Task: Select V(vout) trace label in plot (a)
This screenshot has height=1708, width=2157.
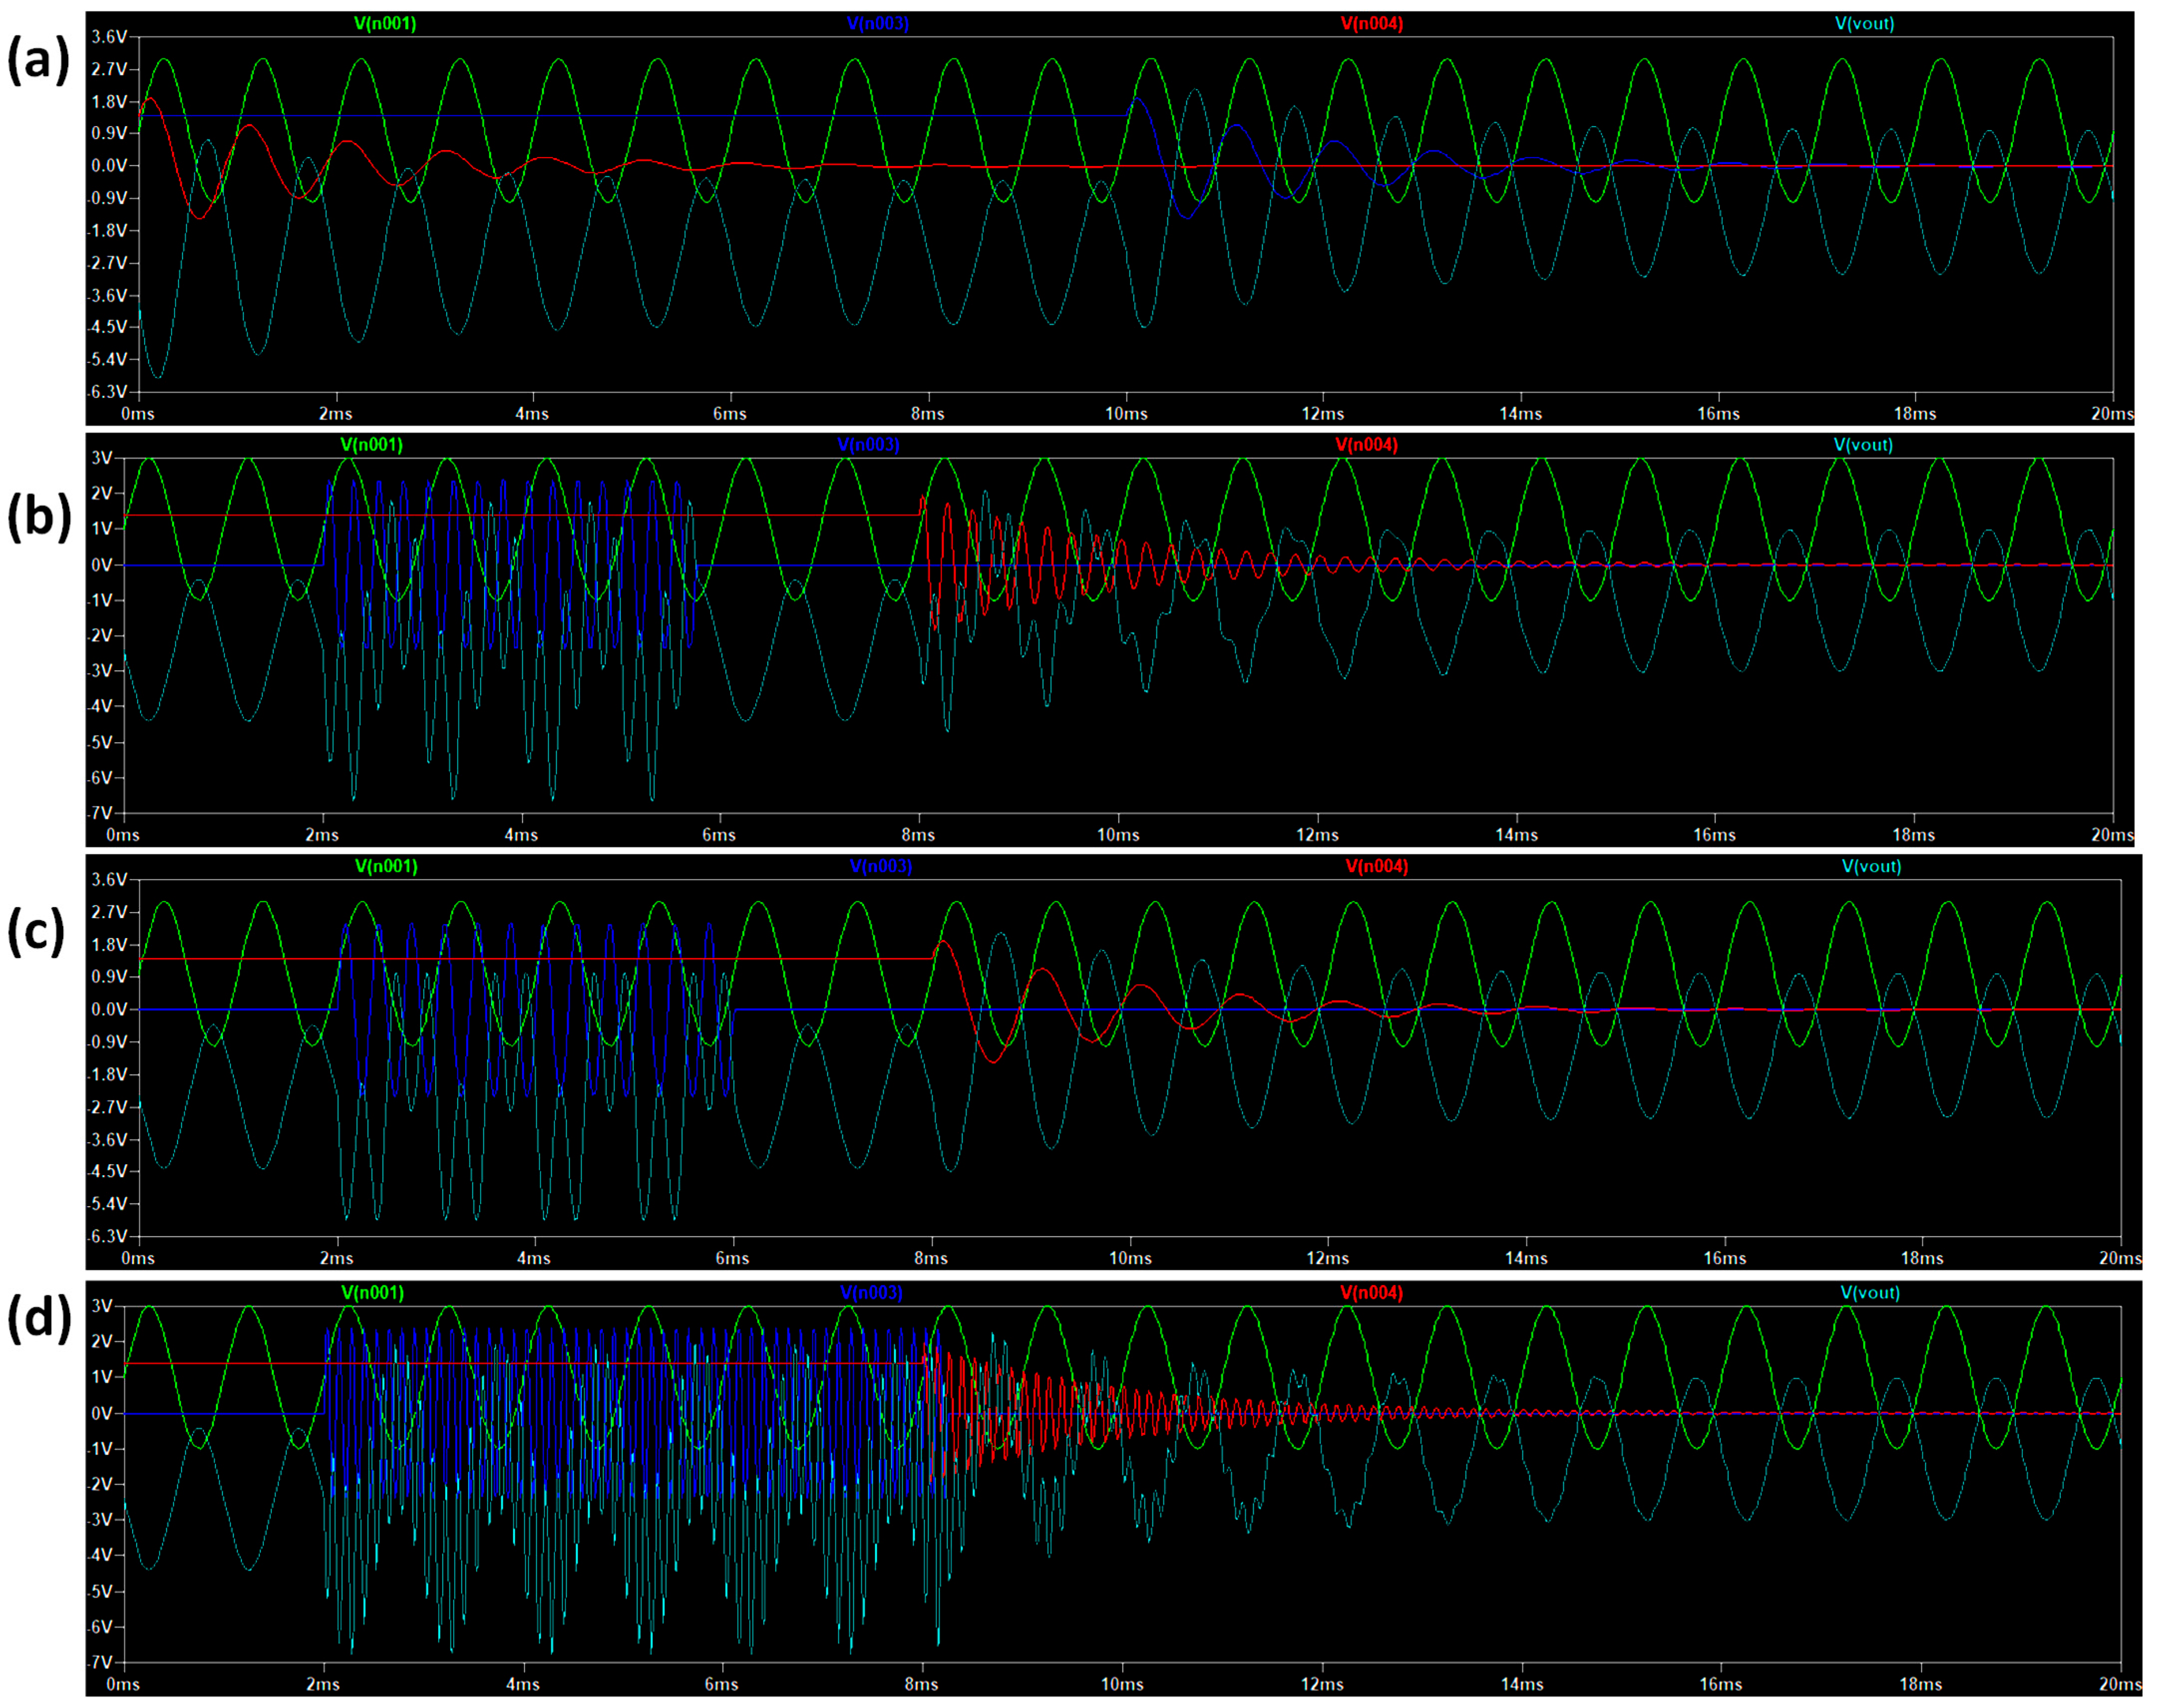Action: [1864, 23]
